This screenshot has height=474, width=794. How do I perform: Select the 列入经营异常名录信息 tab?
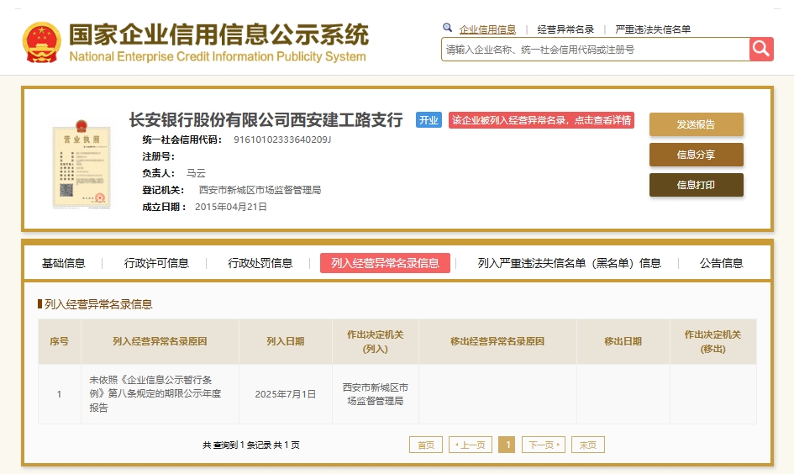coord(385,263)
